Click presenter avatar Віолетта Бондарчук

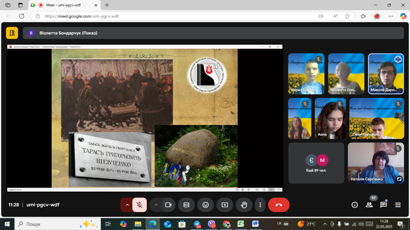31,33
